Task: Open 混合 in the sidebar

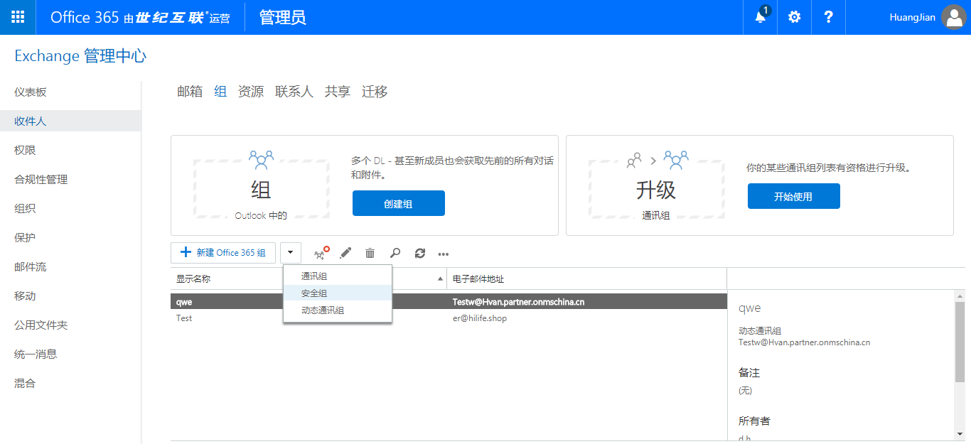Action: point(70,384)
